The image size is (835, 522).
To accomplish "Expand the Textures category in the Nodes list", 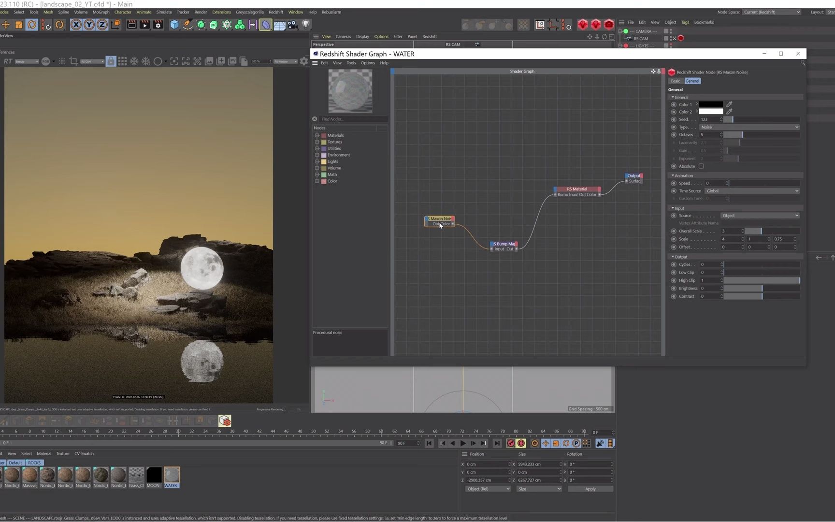I will click(x=317, y=142).
